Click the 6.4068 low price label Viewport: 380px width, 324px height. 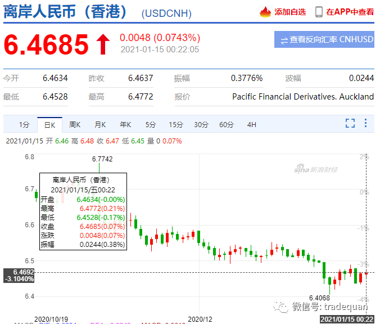click(319, 298)
